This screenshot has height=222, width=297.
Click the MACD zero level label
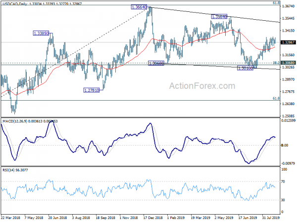[285, 145]
